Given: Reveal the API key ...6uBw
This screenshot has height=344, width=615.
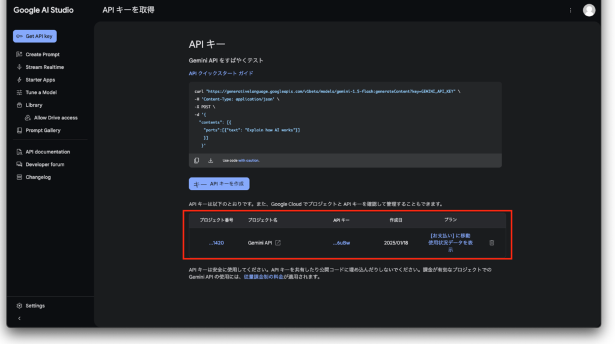Looking at the screenshot, I should (341, 243).
